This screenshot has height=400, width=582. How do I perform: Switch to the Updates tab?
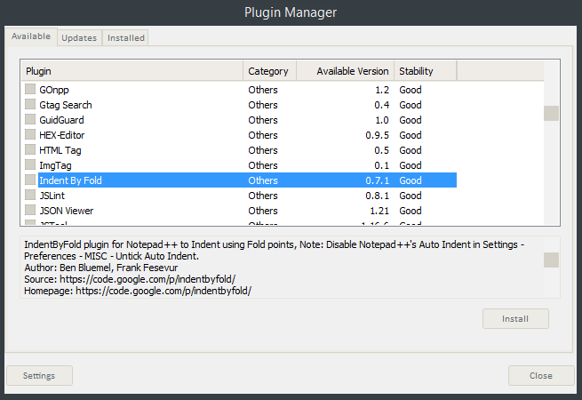79,38
